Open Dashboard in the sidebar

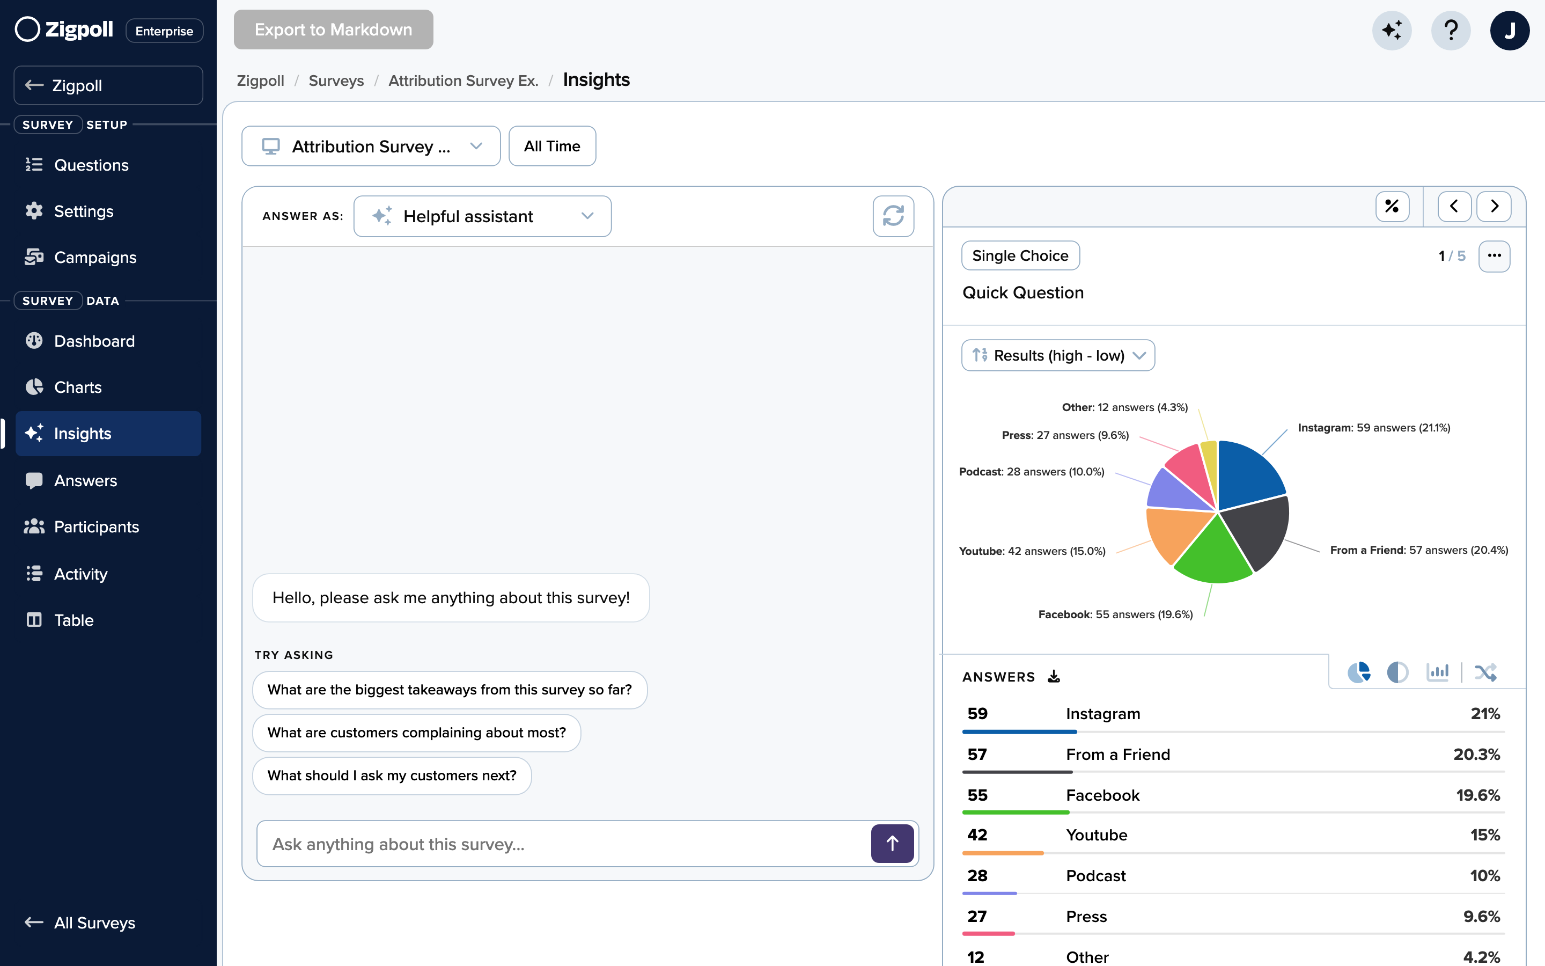click(108, 341)
